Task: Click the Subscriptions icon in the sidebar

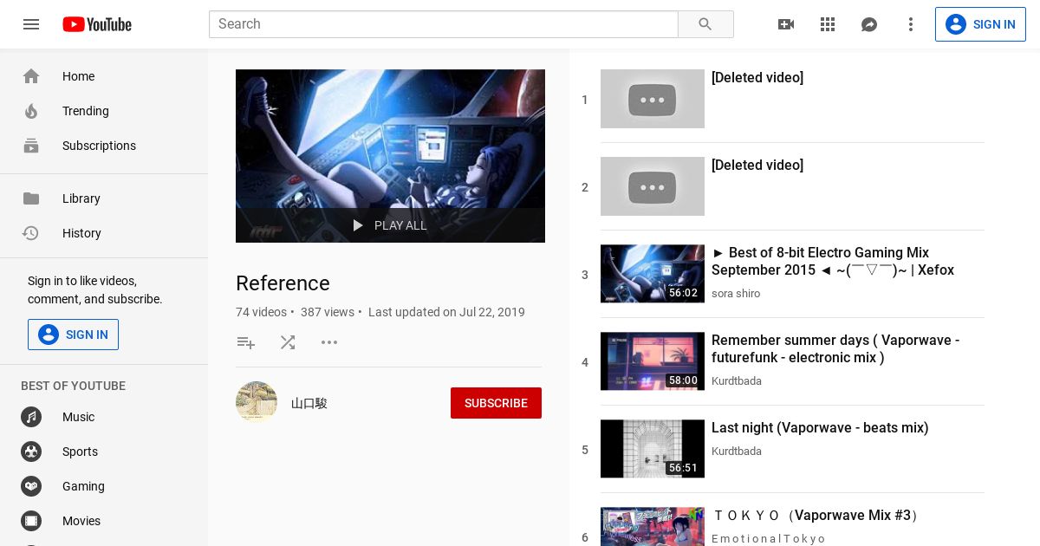Action: (x=31, y=146)
